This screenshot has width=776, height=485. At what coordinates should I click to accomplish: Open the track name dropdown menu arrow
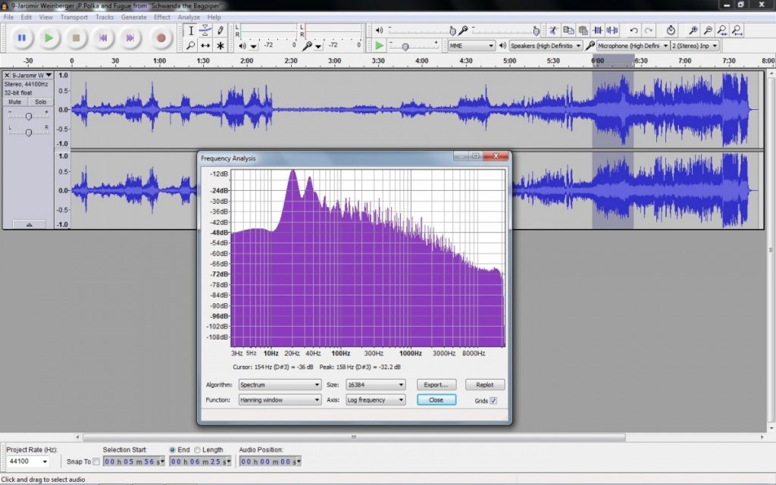[x=48, y=75]
